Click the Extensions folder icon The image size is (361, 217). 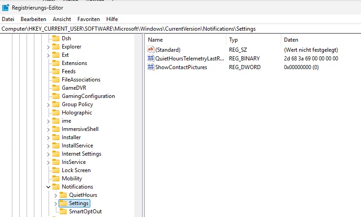(x=56, y=63)
